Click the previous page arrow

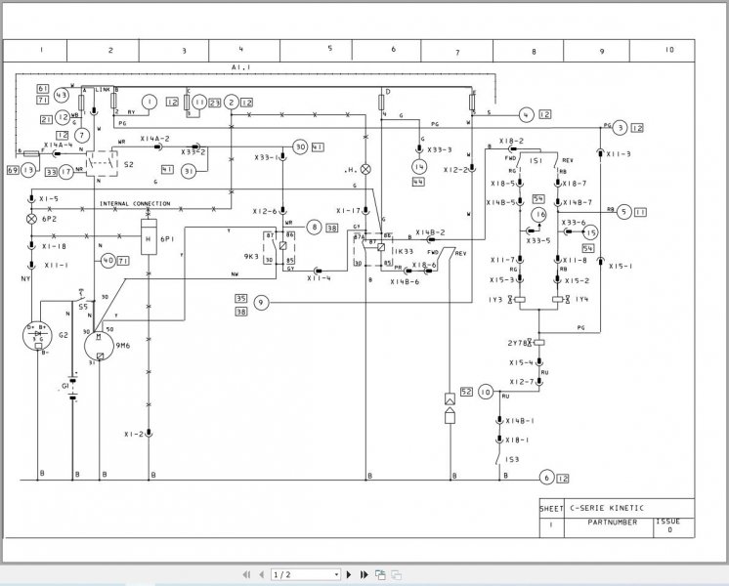click(x=261, y=575)
